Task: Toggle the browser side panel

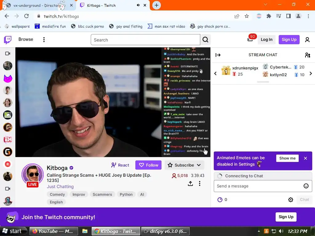Action: tap(289, 16)
